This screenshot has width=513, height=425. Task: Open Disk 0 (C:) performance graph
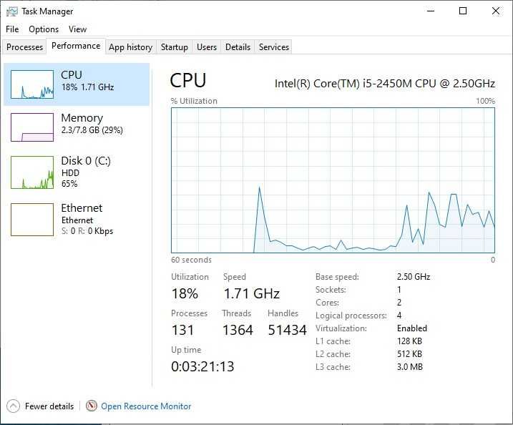coord(32,172)
